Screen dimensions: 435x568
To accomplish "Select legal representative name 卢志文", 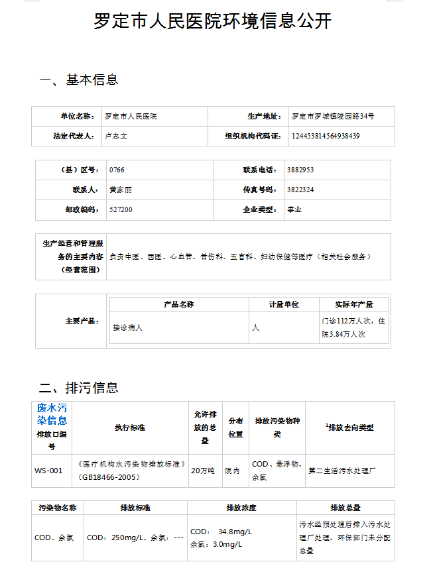I will (x=116, y=137).
